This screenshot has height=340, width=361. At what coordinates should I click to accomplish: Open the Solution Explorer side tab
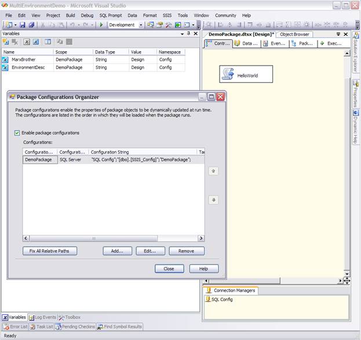tap(356, 52)
